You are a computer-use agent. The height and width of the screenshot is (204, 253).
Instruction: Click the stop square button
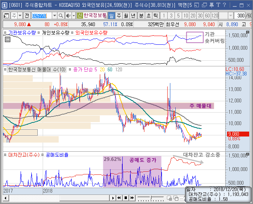pos(126,198)
